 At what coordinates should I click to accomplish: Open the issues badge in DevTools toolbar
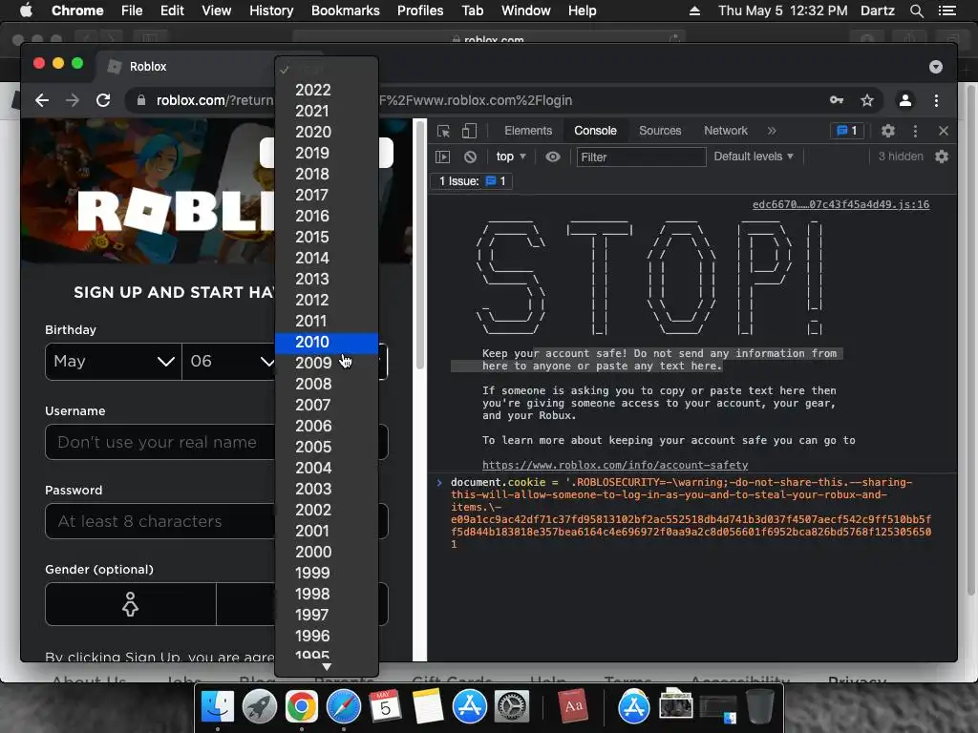(847, 131)
